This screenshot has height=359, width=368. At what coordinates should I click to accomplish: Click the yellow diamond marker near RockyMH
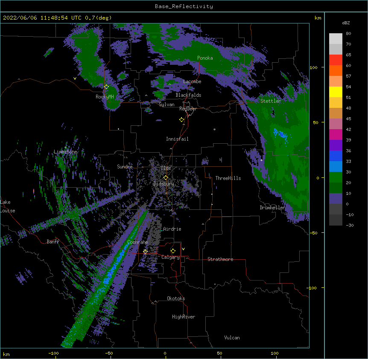point(106,87)
